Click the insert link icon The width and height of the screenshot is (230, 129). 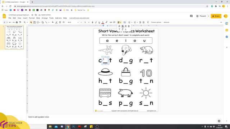(x=111, y=22)
